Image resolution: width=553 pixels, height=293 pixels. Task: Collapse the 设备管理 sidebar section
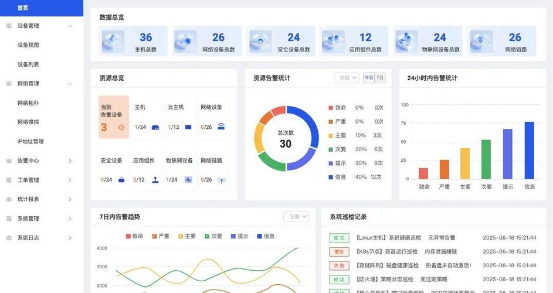[x=70, y=26]
